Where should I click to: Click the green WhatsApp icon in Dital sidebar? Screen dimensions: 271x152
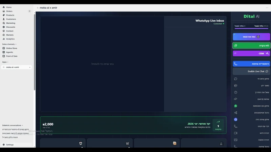coord(235,106)
